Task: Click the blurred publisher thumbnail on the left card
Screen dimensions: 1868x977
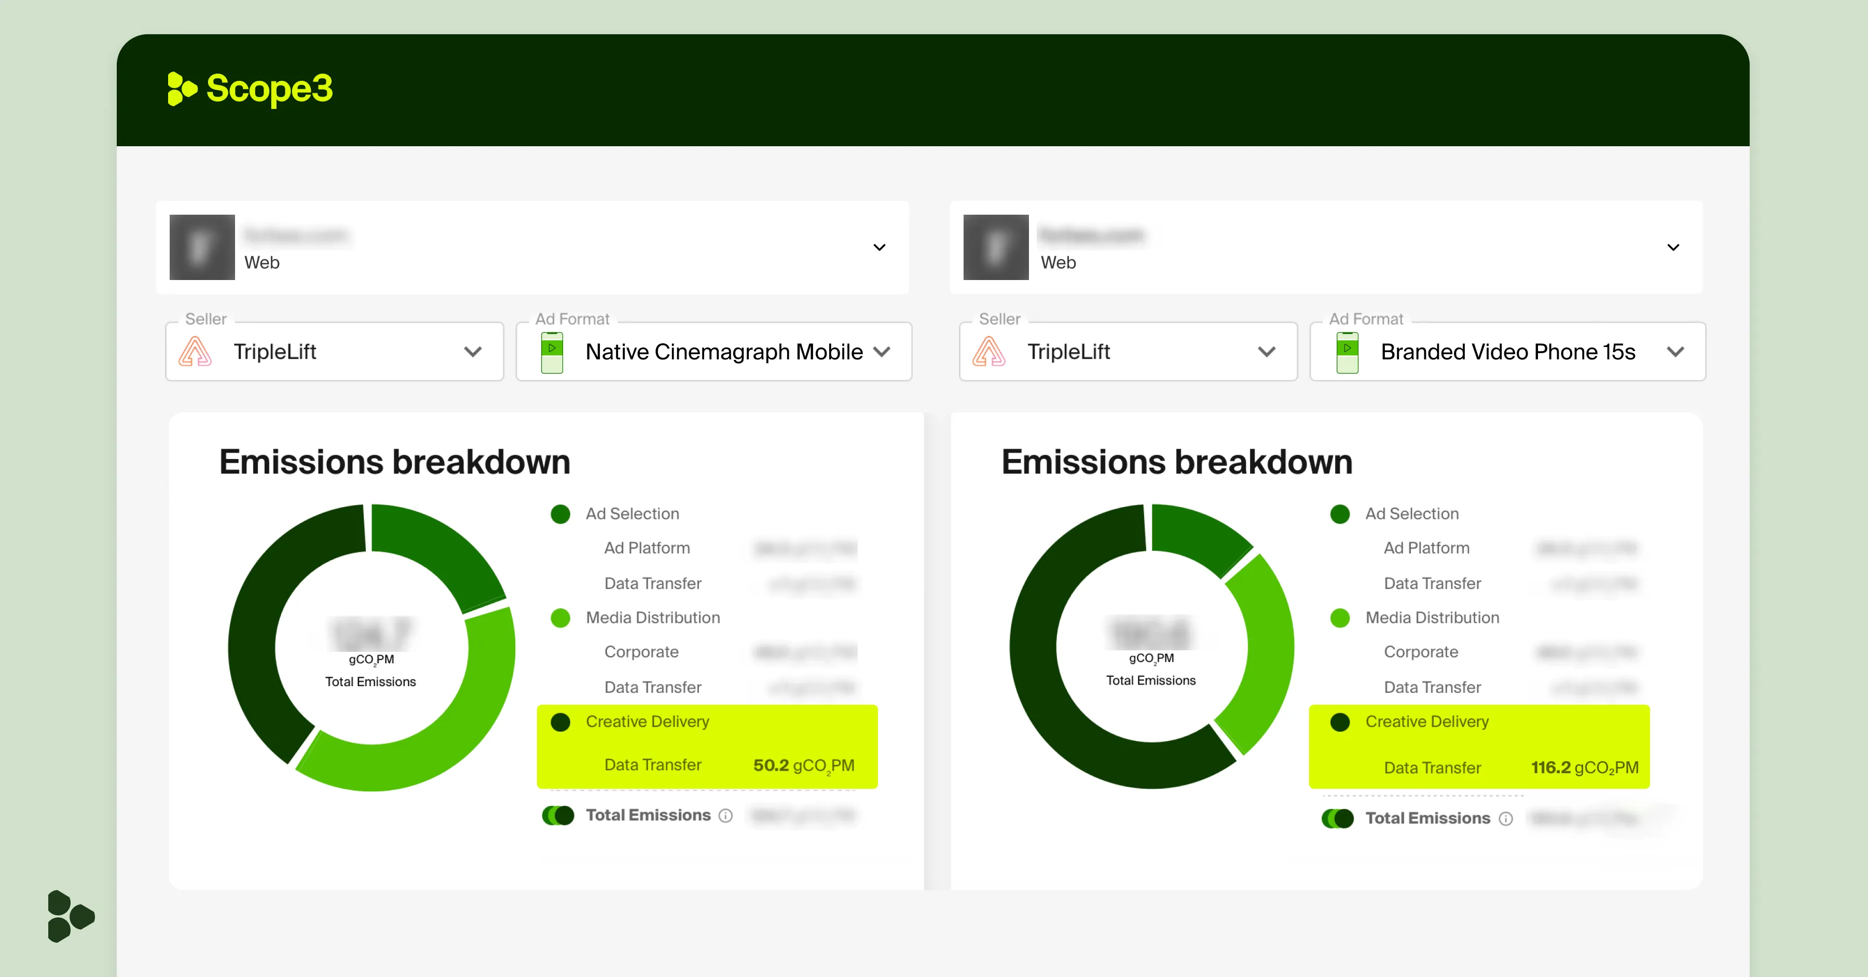Action: click(x=202, y=247)
